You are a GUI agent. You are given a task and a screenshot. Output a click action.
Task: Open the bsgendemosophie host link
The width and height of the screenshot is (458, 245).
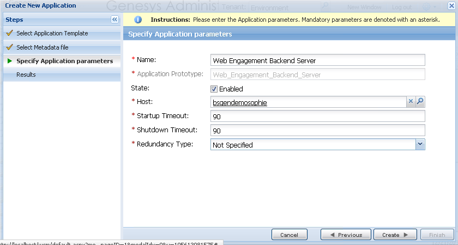[240, 102]
